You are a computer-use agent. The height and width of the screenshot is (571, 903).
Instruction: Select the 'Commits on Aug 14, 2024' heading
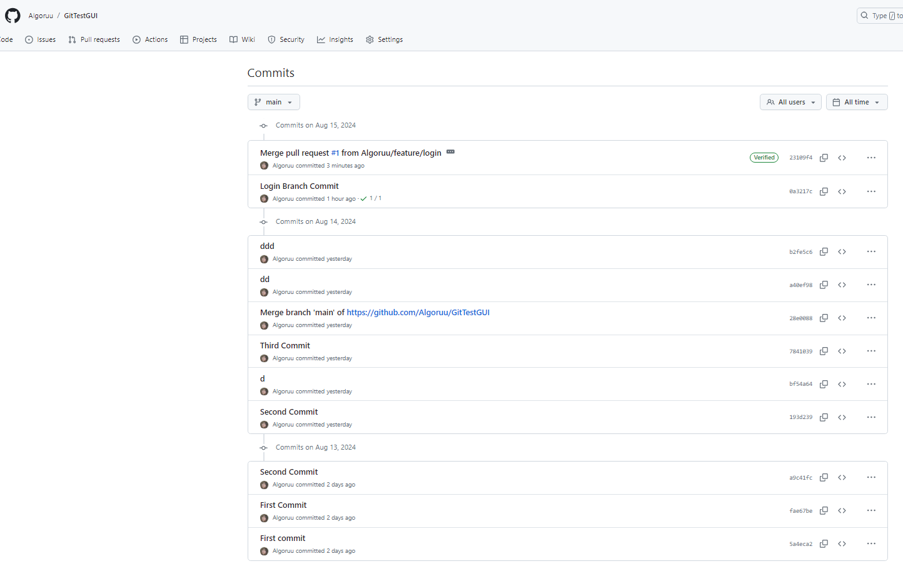click(x=315, y=221)
